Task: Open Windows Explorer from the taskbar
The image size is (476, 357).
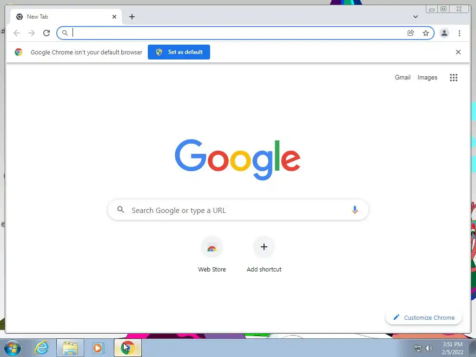Action: point(70,348)
